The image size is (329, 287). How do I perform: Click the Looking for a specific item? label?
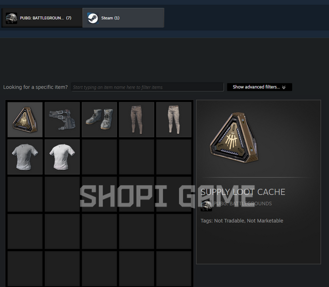(35, 87)
